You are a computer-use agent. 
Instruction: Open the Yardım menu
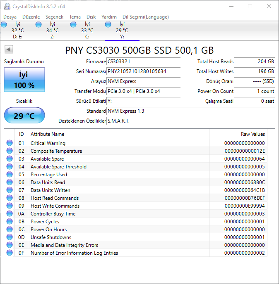[109, 17]
